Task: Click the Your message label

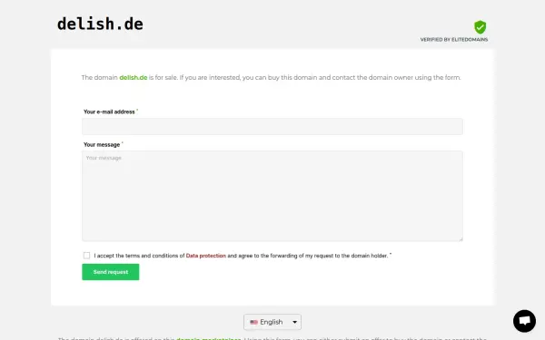Action: tap(102, 145)
